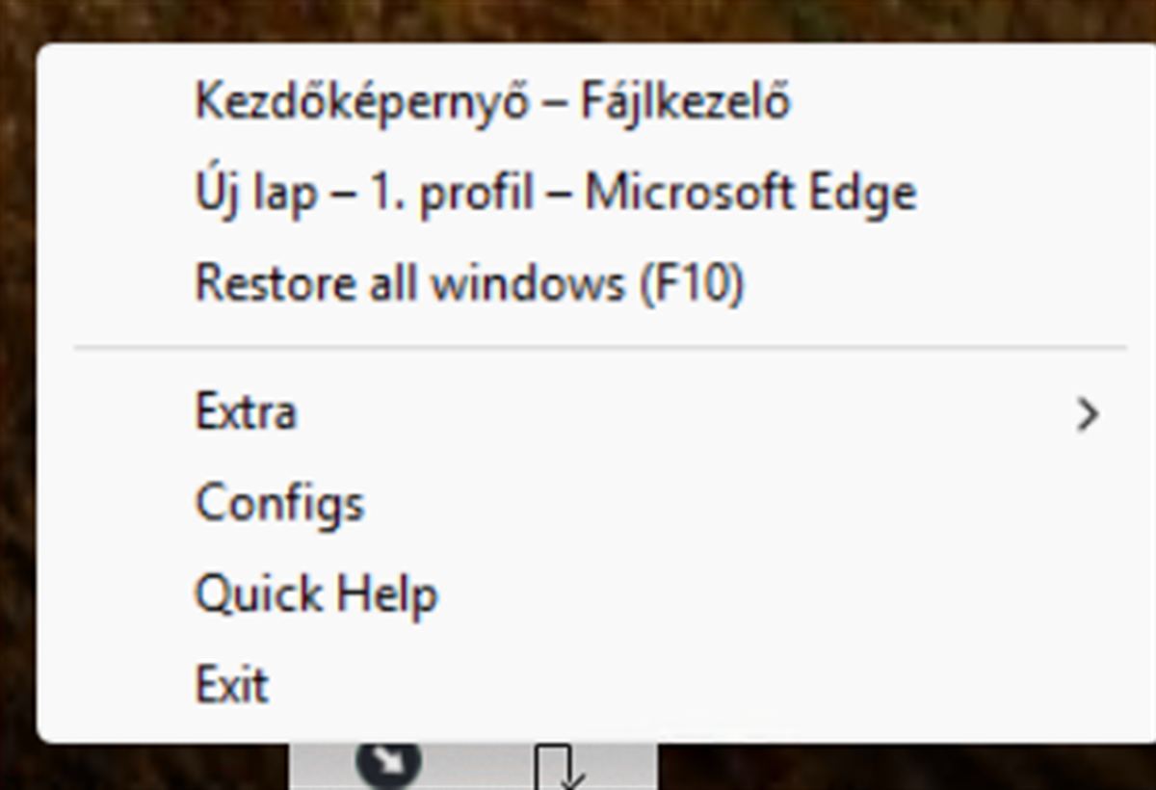The height and width of the screenshot is (790, 1156).
Task: Open Quick Help
Action: pos(316,593)
